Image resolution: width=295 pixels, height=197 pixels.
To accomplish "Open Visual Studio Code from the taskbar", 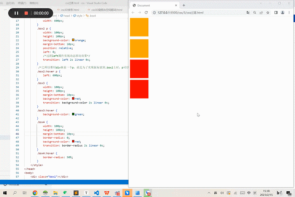I will click(x=97, y=193).
